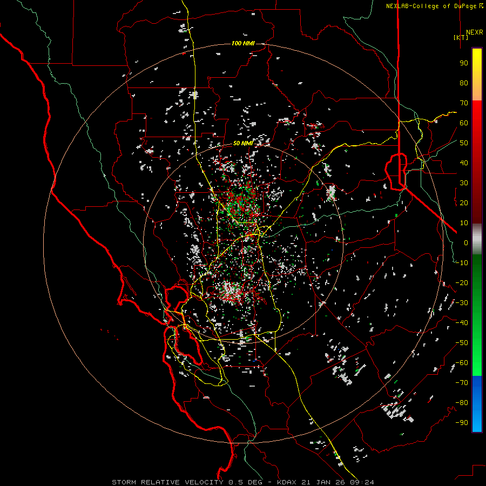The height and width of the screenshot is (486, 486).
Task: Click the -20 legend value
Action: point(462,282)
